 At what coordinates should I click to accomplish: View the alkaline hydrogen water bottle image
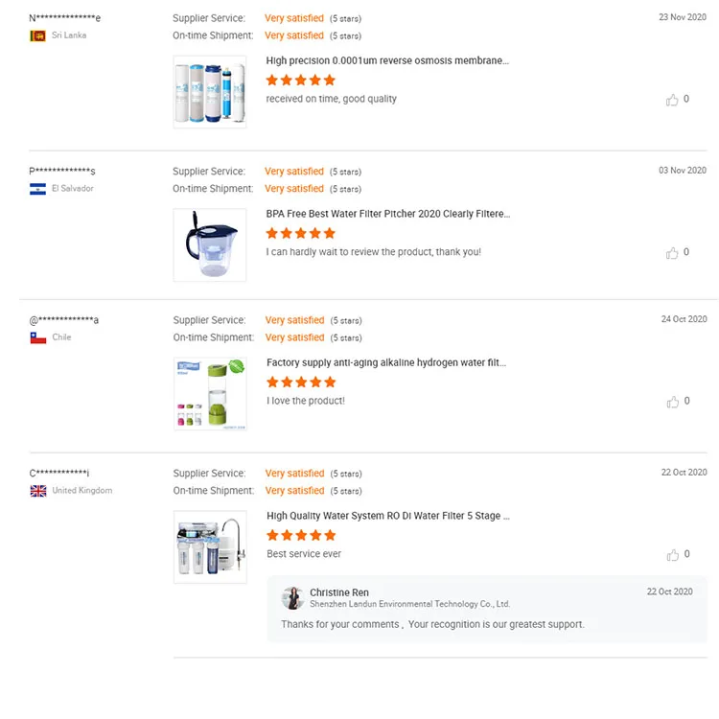tap(210, 394)
